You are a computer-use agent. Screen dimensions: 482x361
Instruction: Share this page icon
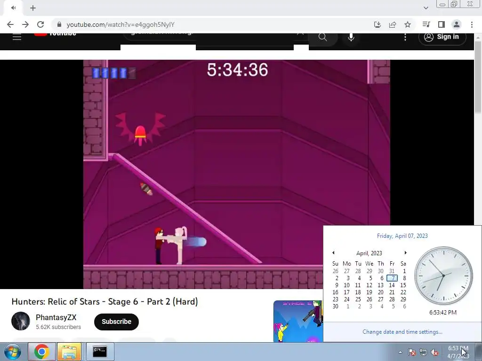393,24
